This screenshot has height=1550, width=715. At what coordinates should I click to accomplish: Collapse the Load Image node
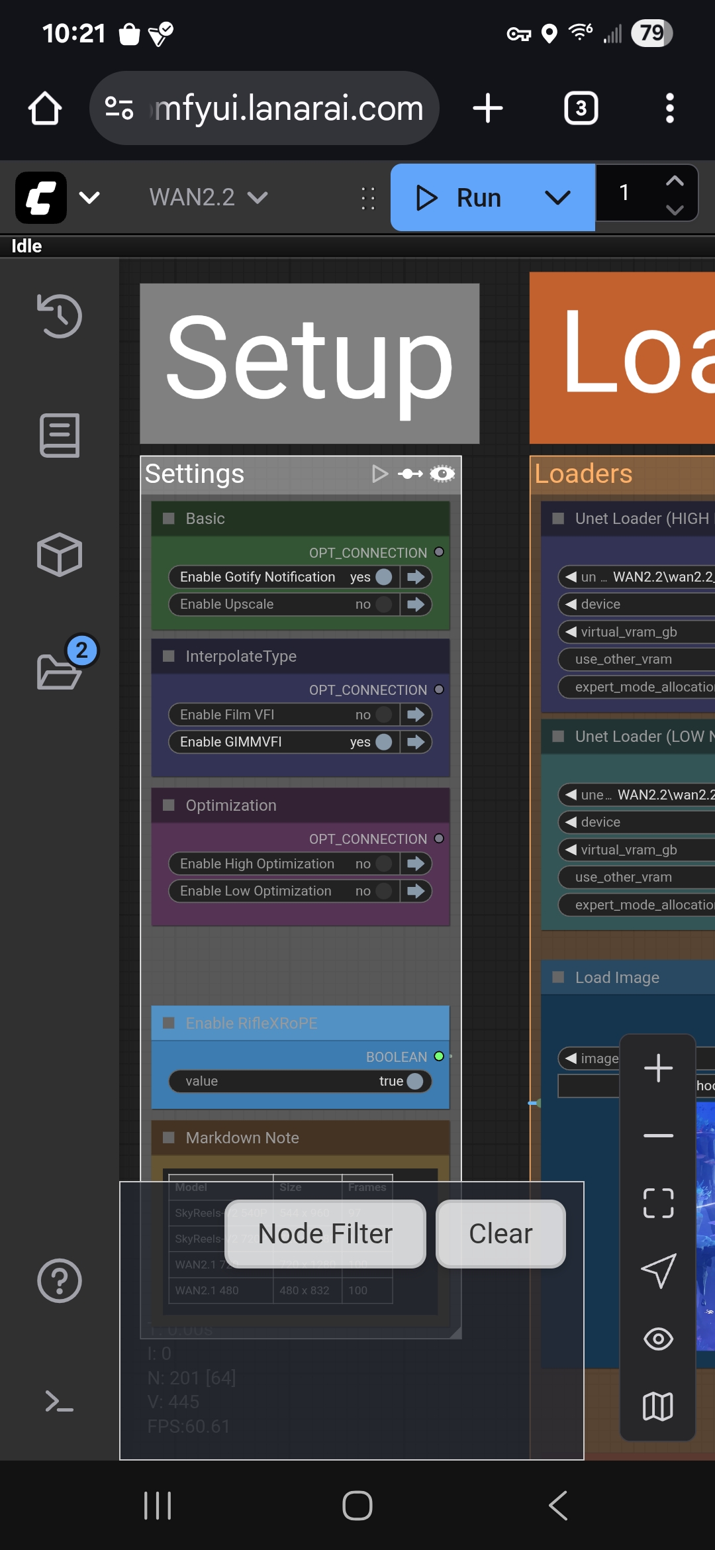click(558, 977)
